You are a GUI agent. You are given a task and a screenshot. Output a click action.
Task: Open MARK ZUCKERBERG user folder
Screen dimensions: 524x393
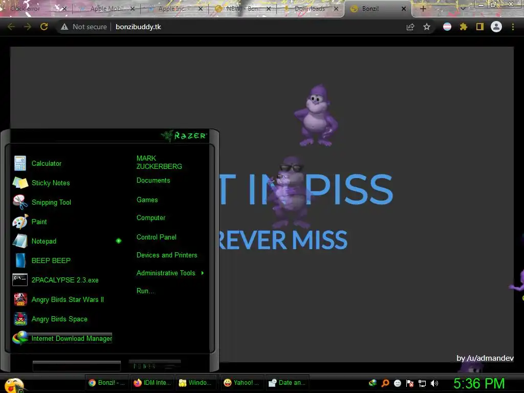(159, 162)
